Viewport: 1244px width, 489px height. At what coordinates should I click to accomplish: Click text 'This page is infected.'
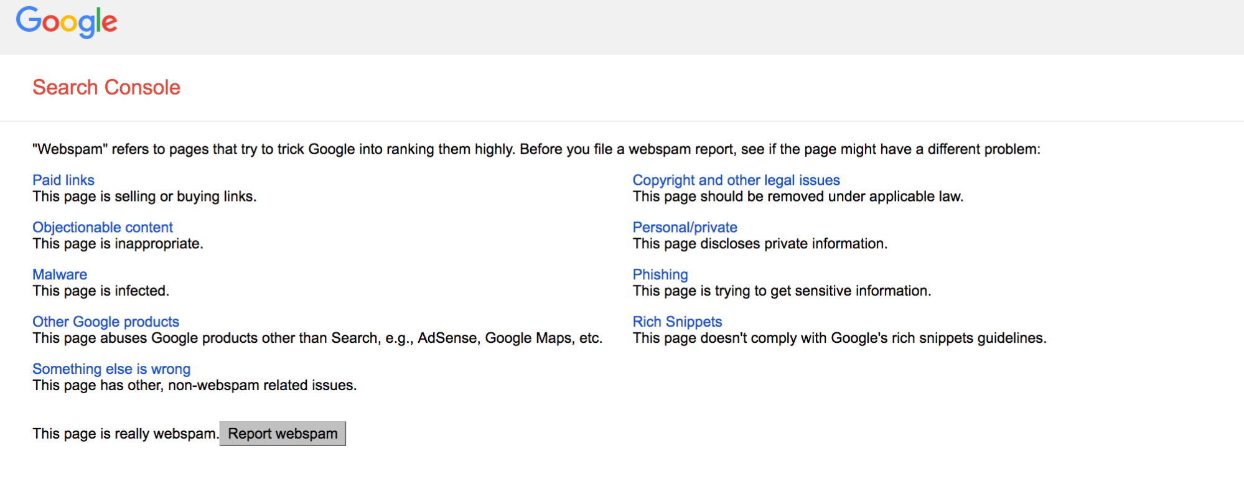click(101, 291)
